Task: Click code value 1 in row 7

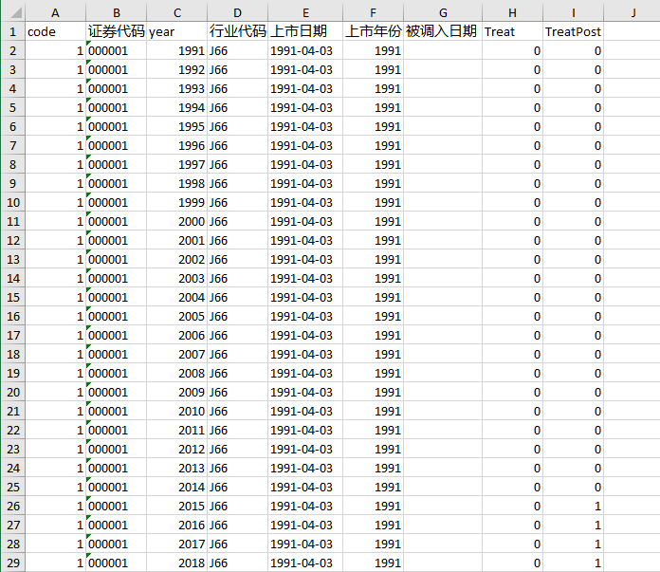Action: point(55,145)
